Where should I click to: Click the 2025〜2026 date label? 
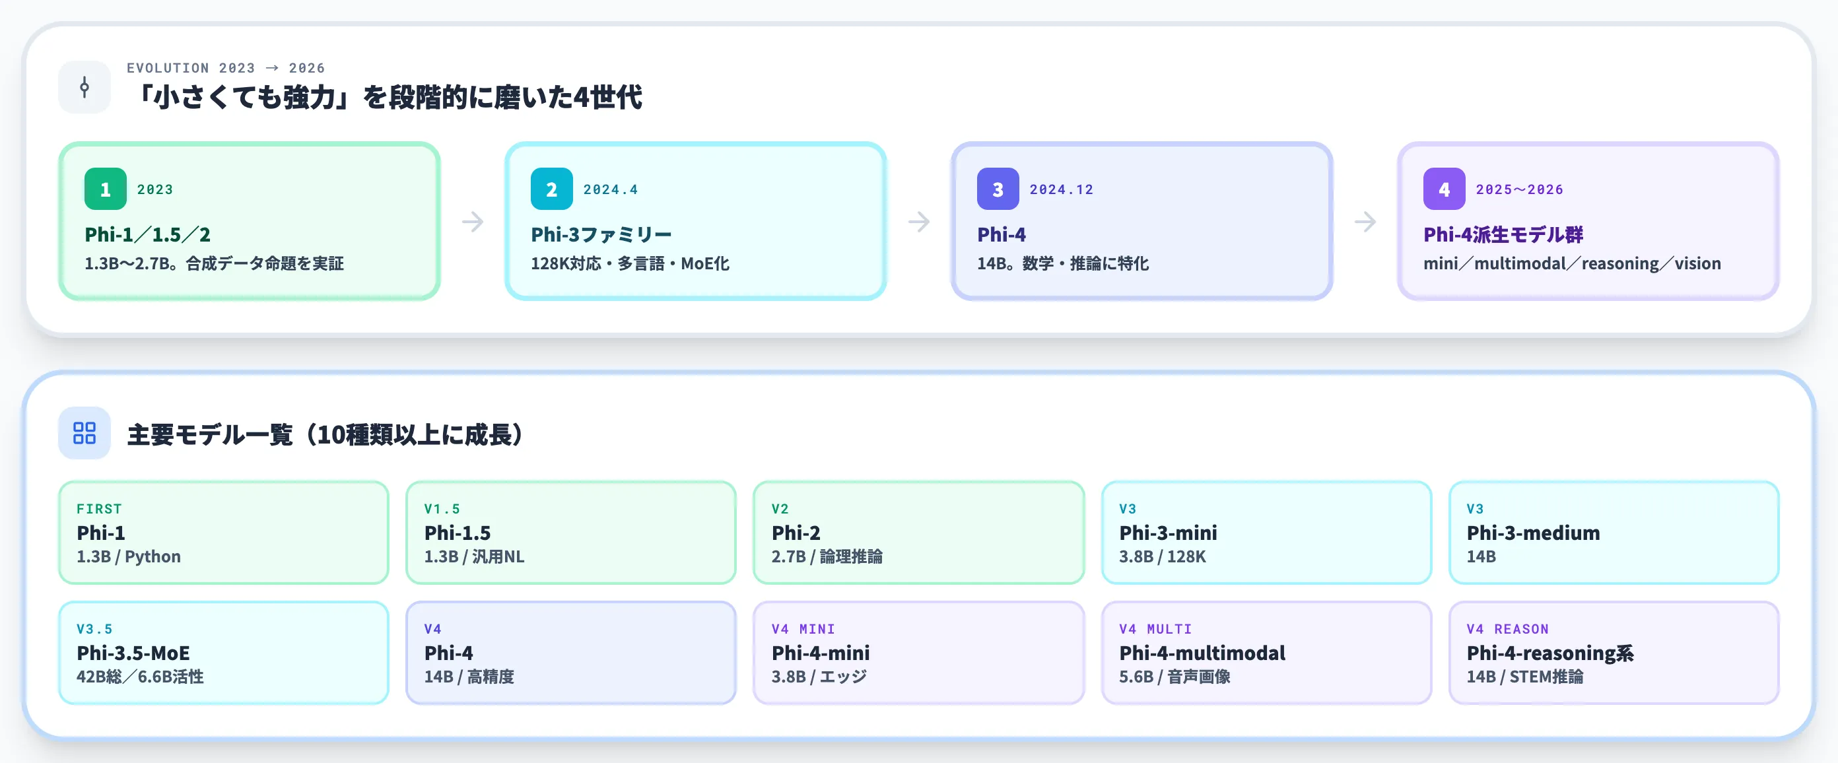(x=1519, y=189)
